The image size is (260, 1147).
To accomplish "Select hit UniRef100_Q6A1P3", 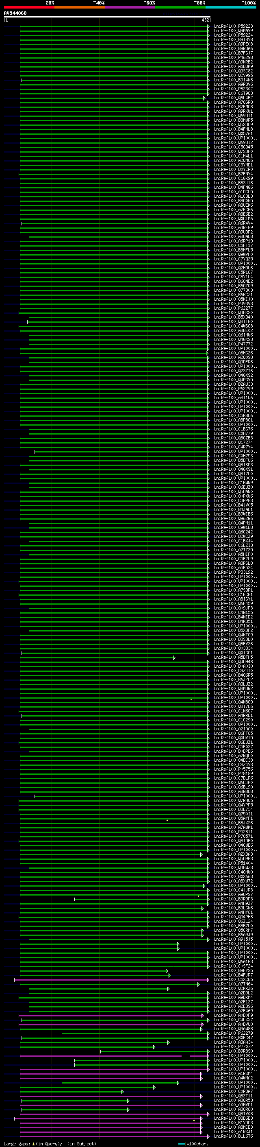I will click(x=233, y=962).
